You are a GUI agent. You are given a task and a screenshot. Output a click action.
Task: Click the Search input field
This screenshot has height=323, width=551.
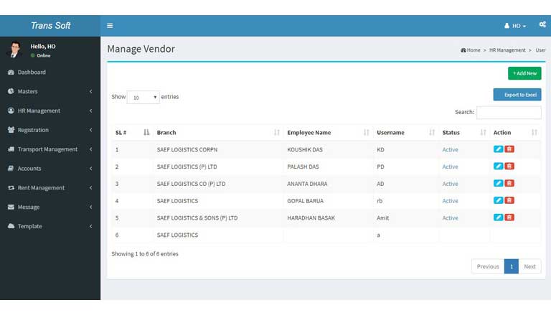(509, 113)
